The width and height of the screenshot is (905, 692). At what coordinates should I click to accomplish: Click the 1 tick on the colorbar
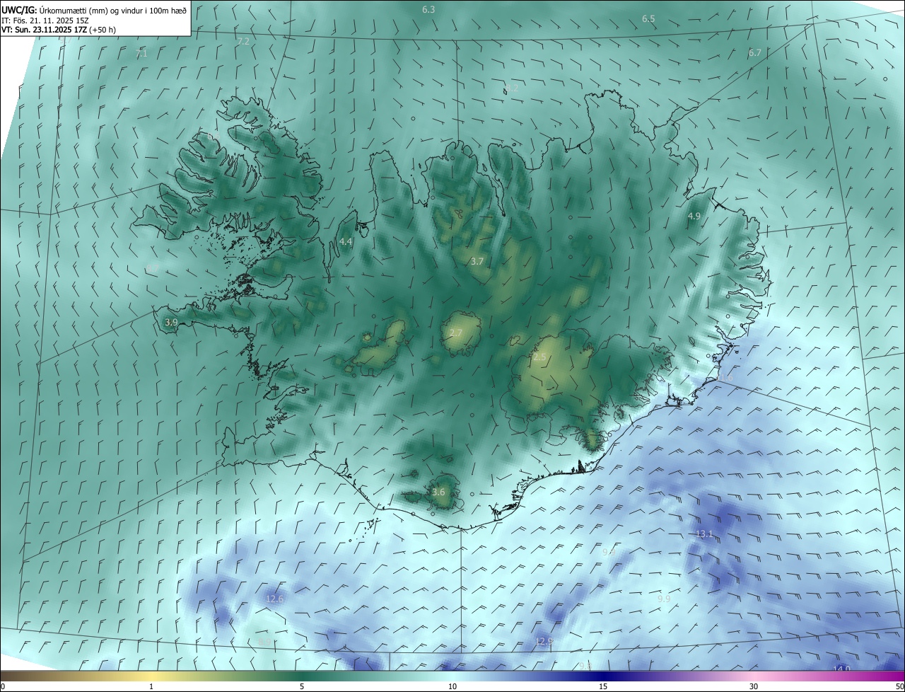(151, 686)
